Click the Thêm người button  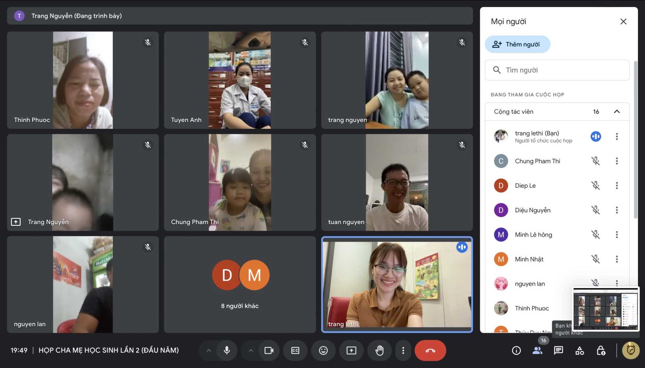[517, 44]
